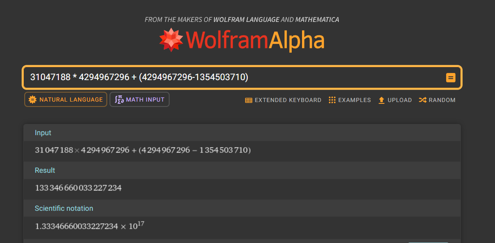Click the 'From the makers of Wolfram Language' tagline
Image resolution: width=495 pixels, height=243 pixels.
coord(242,20)
